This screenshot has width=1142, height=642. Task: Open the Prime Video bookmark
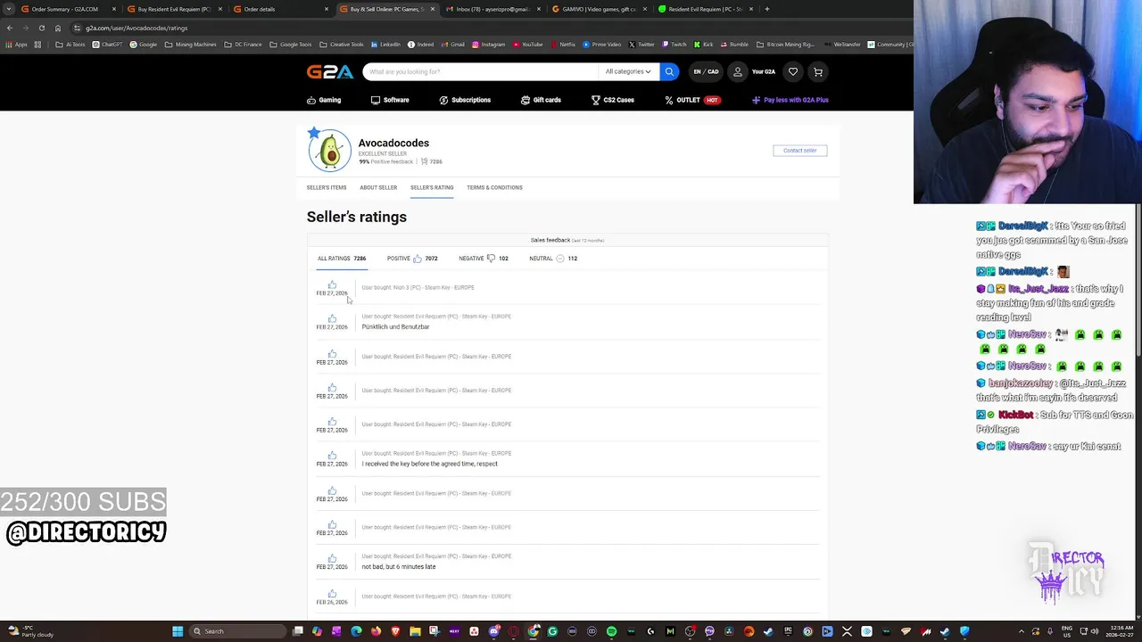(x=602, y=45)
